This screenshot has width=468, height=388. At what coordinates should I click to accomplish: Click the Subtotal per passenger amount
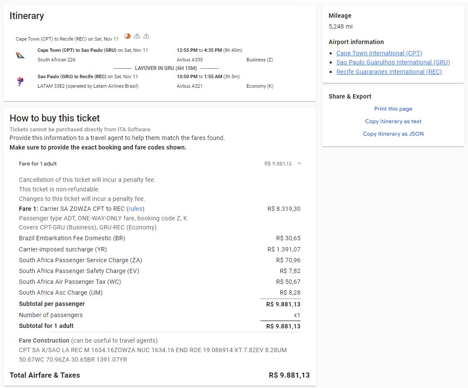(283, 304)
